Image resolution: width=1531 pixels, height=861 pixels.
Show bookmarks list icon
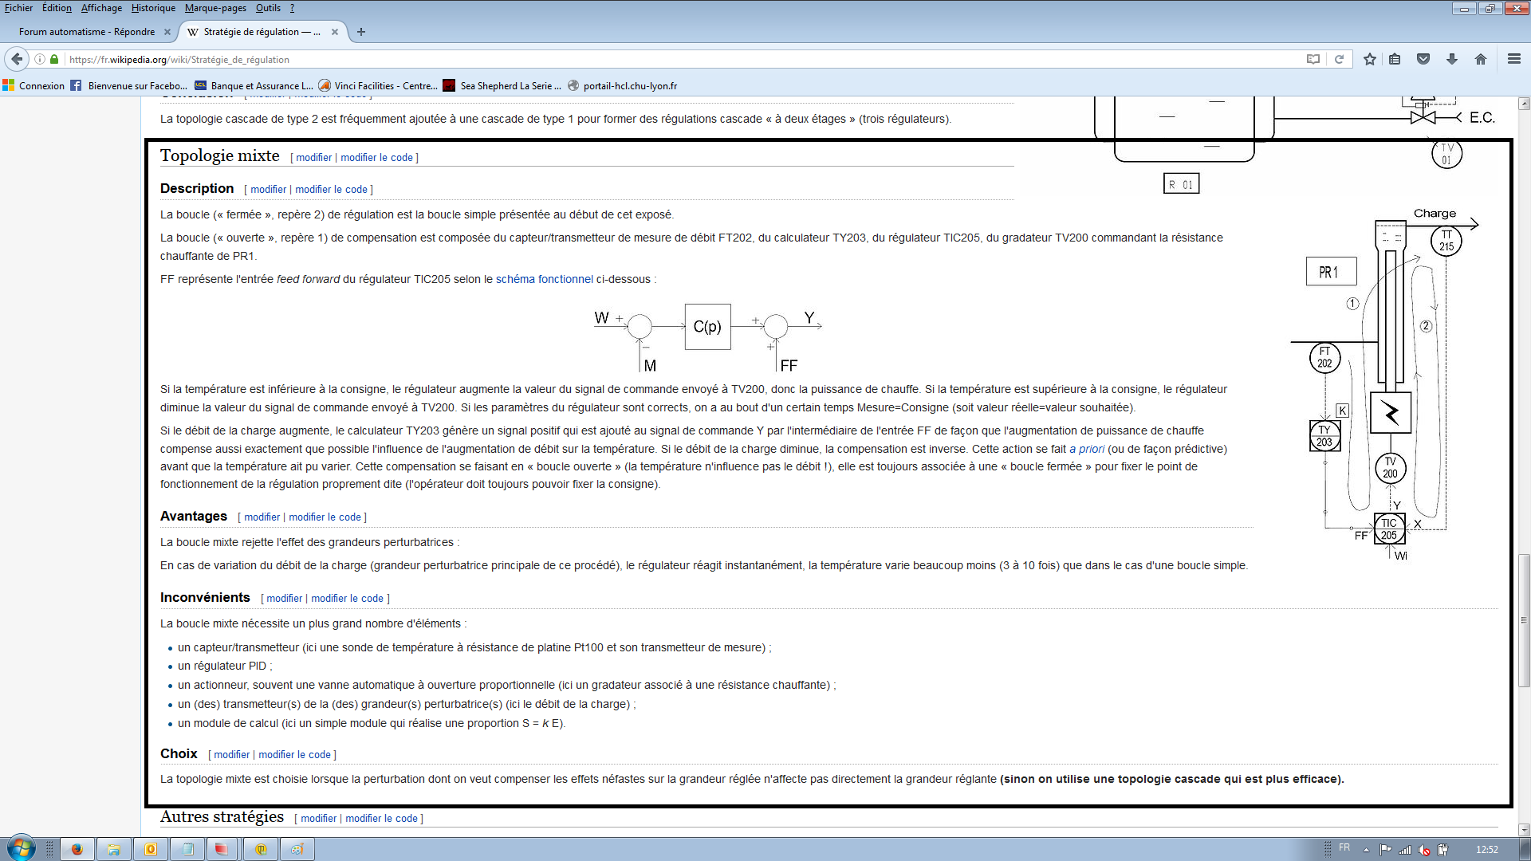pos(1395,59)
